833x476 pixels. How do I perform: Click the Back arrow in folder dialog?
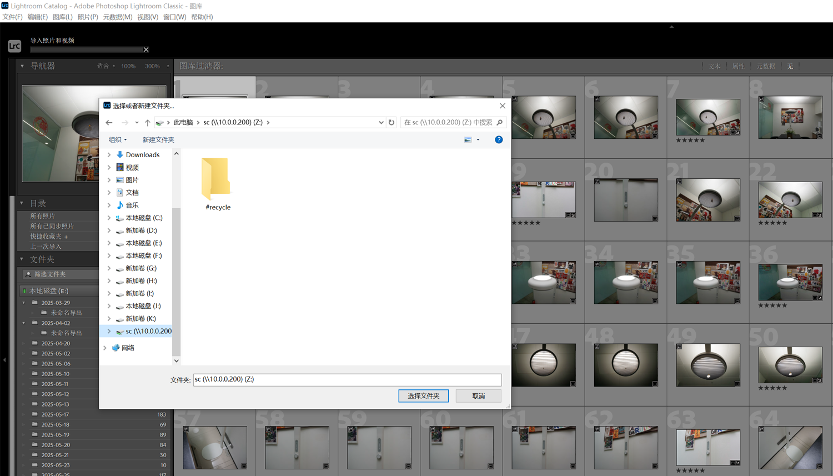click(x=109, y=123)
